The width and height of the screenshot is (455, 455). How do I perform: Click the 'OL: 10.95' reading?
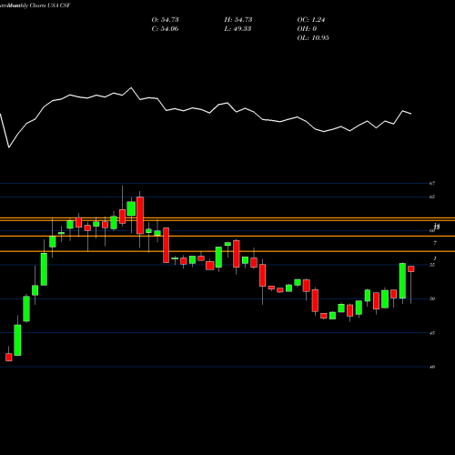(x=313, y=38)
